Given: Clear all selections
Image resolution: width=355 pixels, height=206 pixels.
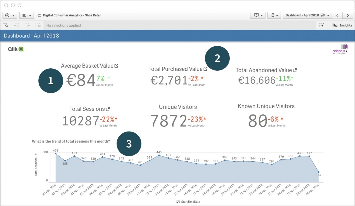Looking at the screenshot, I should (38, 25).
